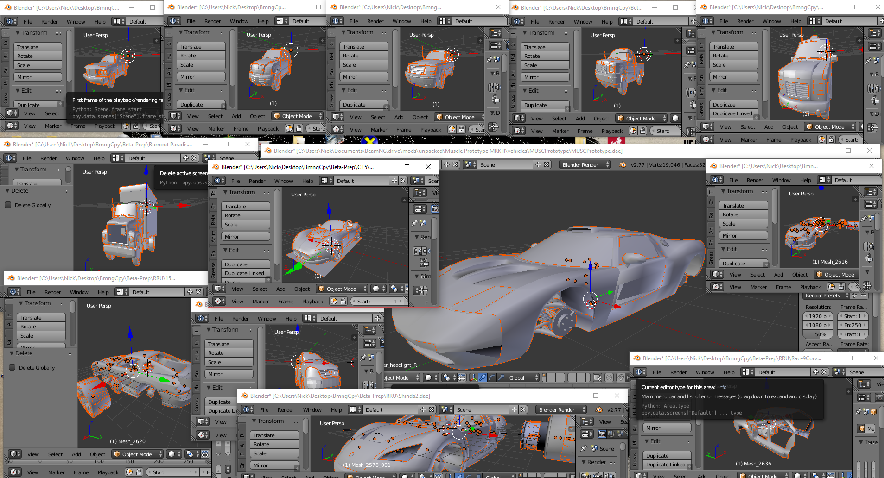This screenshot has width=884, height=478.
Task: Open 3D view editor type icon in CT5 window
Action: (x=219, y=289)
